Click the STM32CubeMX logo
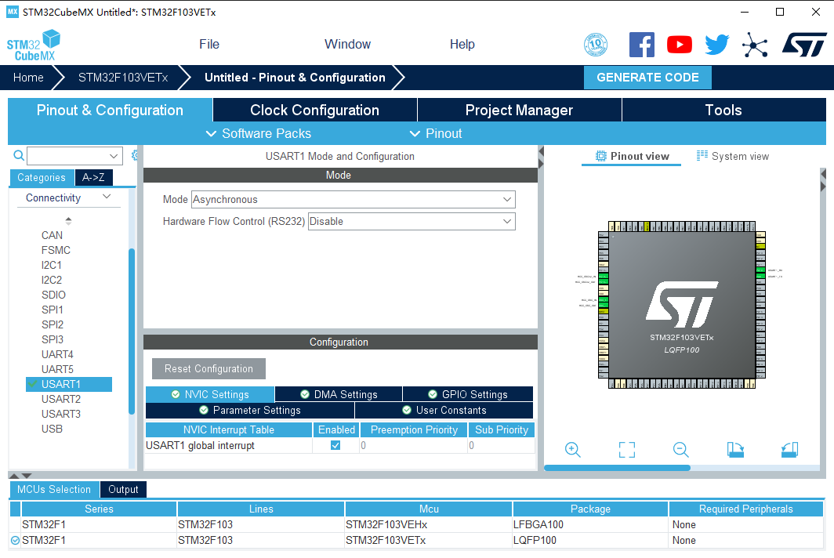 34,45
